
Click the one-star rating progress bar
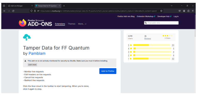click(152, 59)
